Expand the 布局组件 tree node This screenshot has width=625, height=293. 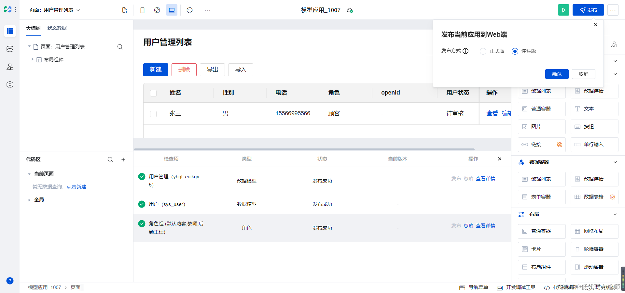coord(33,59)
